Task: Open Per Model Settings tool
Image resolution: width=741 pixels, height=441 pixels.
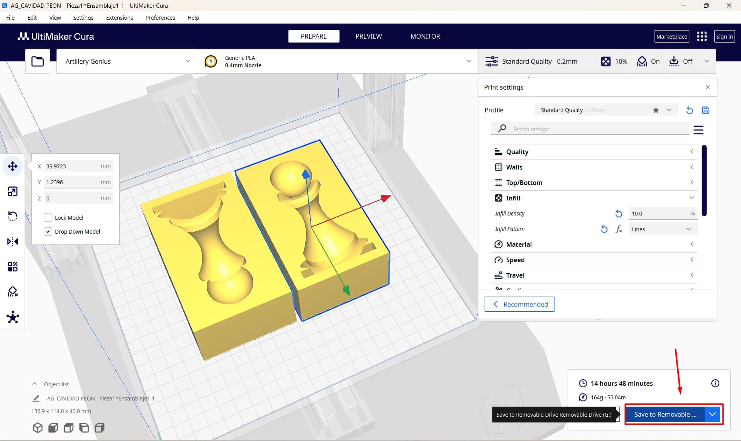Action: [x=12, y=266]
